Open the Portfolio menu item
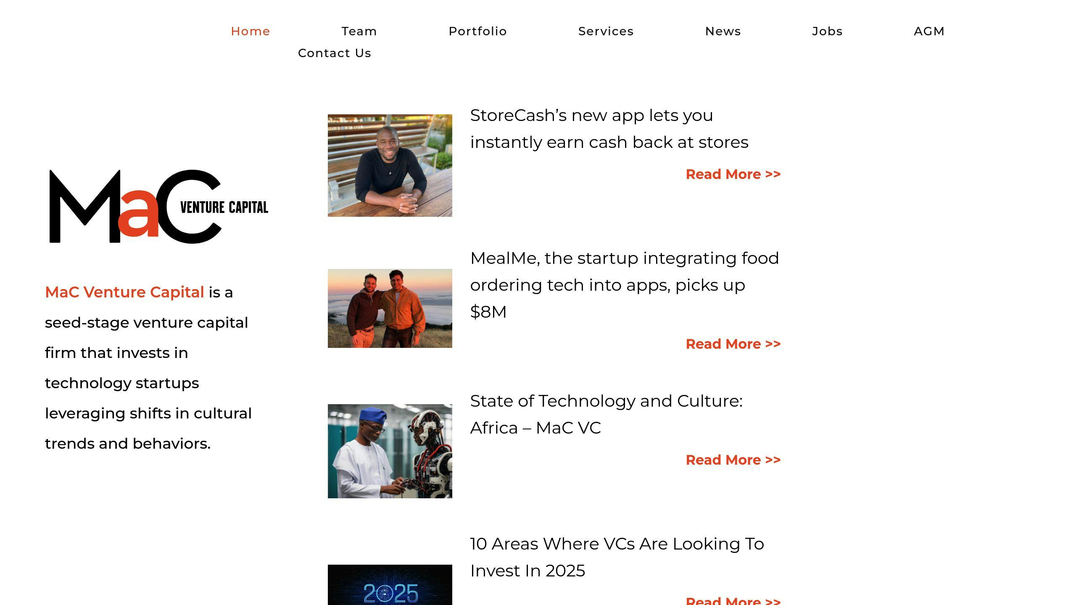 click(477, 31)
